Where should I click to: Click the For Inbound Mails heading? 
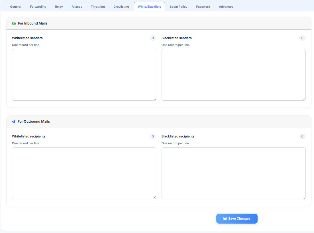[33, 23]
